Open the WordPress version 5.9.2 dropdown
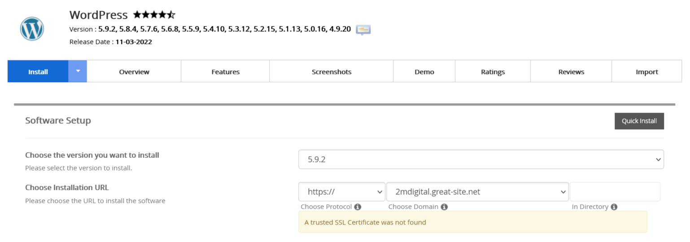Viewport: 690px width, 242px height. click(x=481, y=159)
